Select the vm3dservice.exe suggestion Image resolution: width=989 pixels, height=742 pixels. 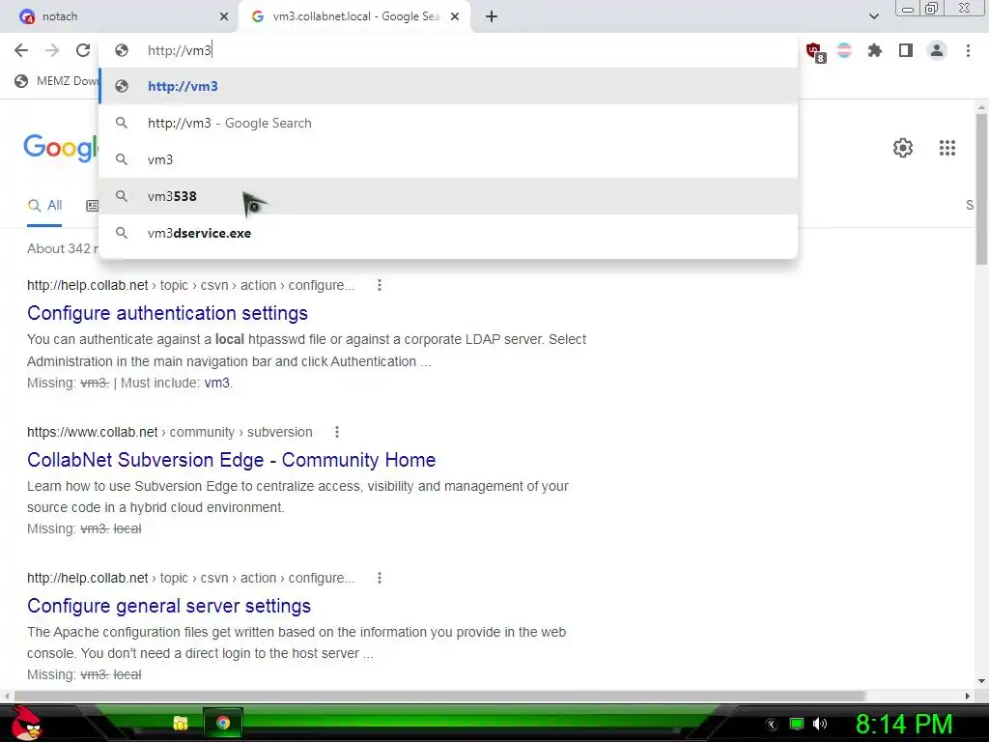point(448,233)
